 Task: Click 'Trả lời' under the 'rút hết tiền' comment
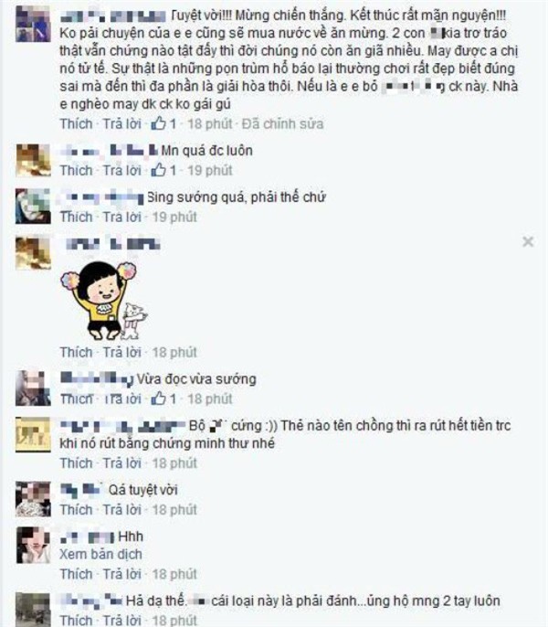pyautogui.click(x=121, y=463)
